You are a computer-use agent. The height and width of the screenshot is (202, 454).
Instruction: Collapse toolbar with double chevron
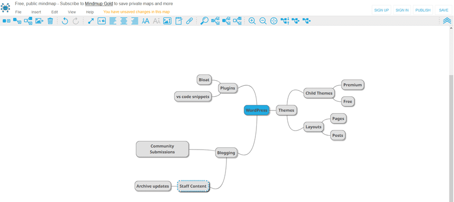(447, 21)
